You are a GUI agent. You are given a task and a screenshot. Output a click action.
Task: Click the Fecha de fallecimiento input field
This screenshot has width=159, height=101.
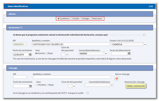[x=120, y=54]
